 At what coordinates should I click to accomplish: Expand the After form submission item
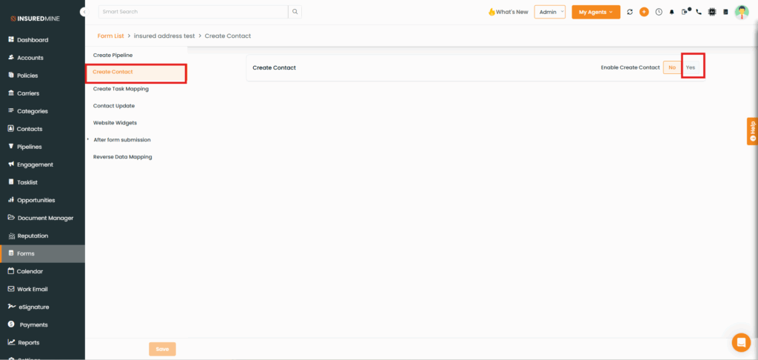[x=121, y=140]
